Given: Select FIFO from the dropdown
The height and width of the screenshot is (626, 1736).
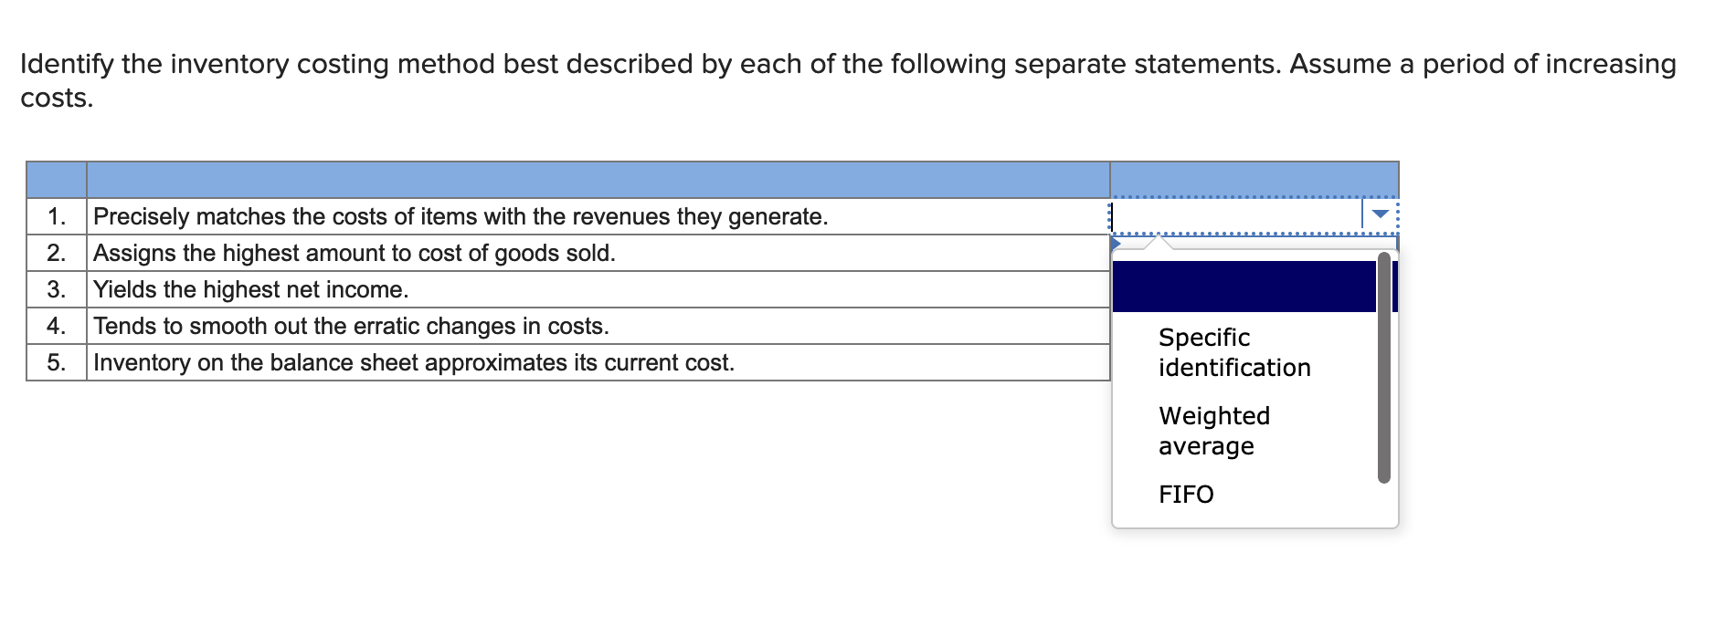Looking at the screenshot, I should [x=1185, y=496].
